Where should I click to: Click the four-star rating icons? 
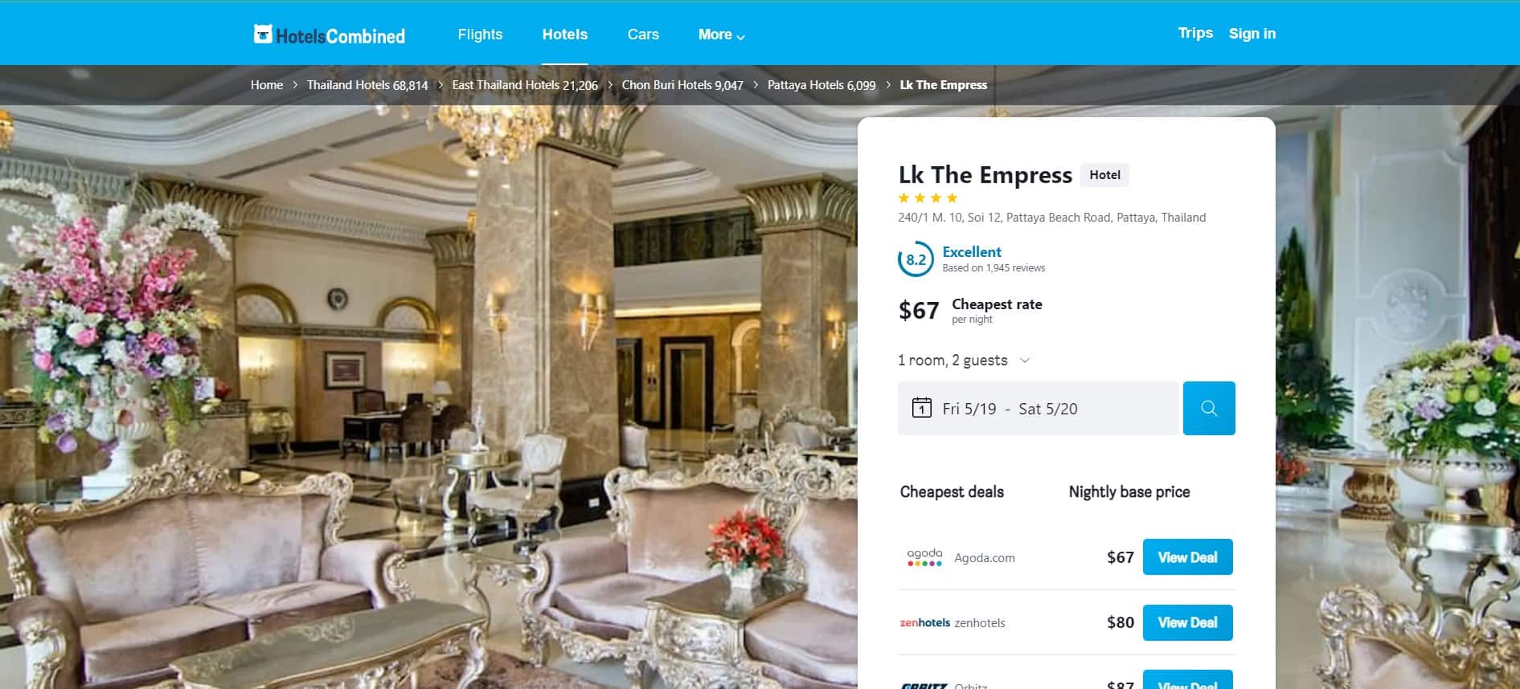tap(928, 198)
